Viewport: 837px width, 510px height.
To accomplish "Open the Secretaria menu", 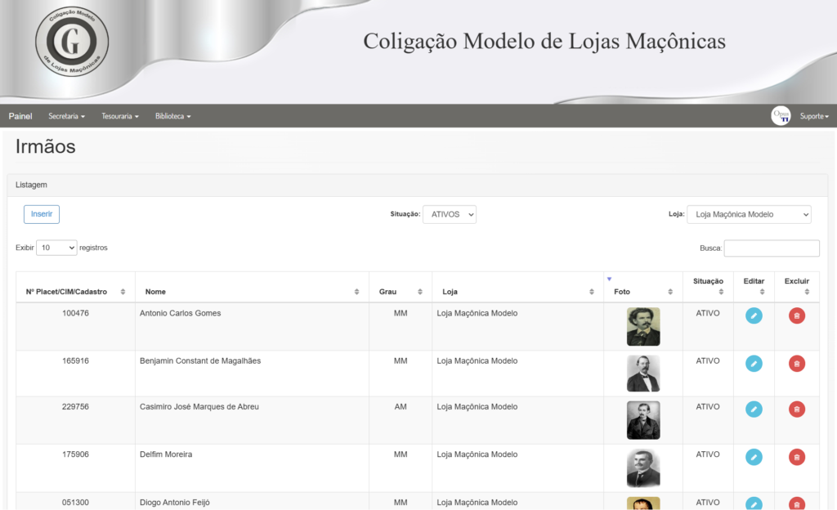I will (x=66, y=116).
